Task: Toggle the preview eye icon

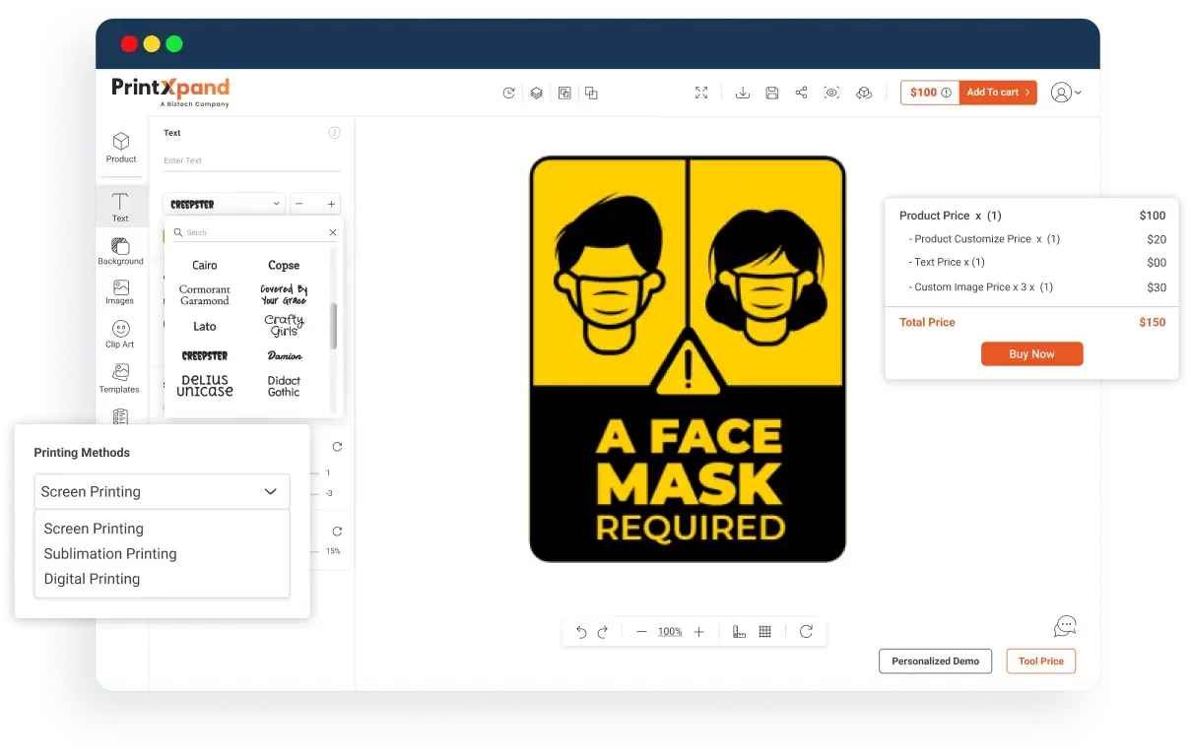Action: click(x=831, y=93)
